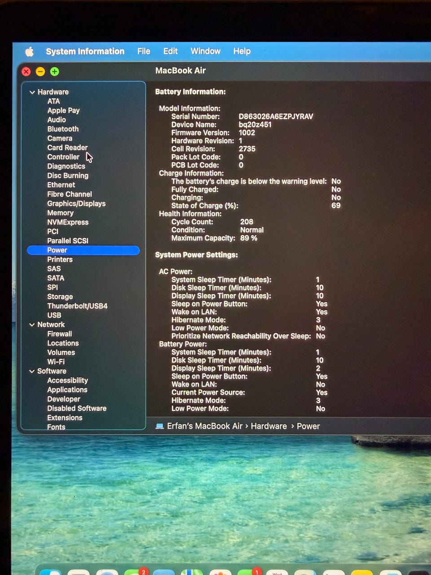Click the Firmware Version value 1002

pyautogui.click(x=246, y=133)
